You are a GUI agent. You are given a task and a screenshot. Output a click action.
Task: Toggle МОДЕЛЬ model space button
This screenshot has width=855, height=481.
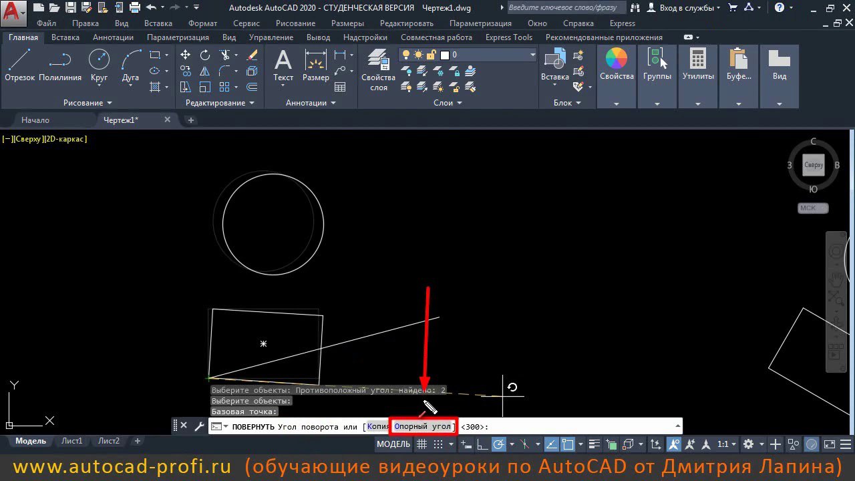pos(393,444)
